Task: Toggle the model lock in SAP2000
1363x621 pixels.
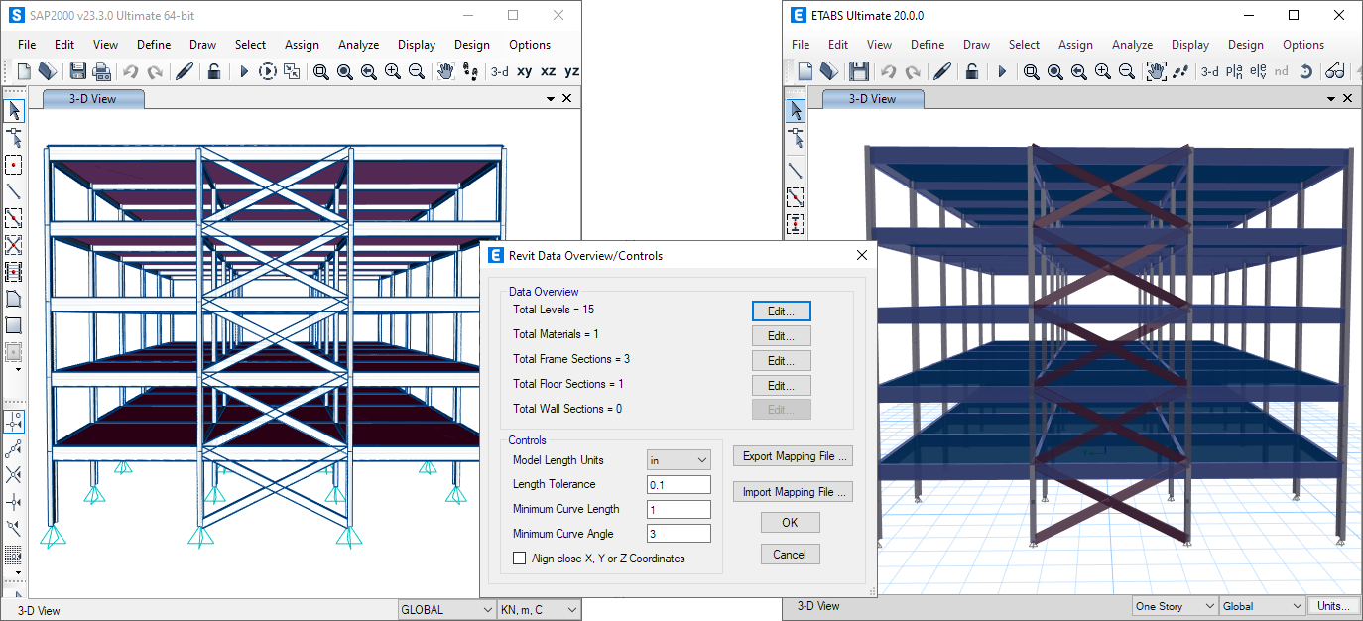Action: 214,71
